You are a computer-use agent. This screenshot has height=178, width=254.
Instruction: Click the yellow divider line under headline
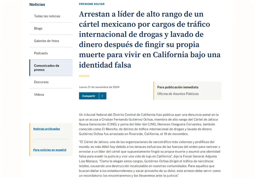click(84, 76)
